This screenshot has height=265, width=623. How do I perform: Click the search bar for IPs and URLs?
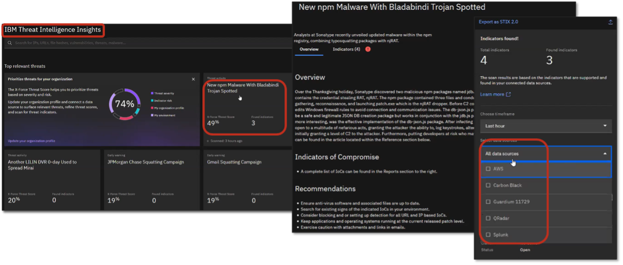point(148,43)
